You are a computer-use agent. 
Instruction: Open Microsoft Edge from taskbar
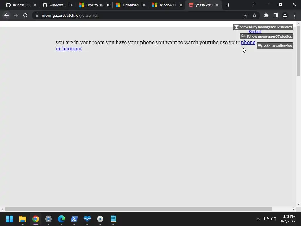coord(61,219)
